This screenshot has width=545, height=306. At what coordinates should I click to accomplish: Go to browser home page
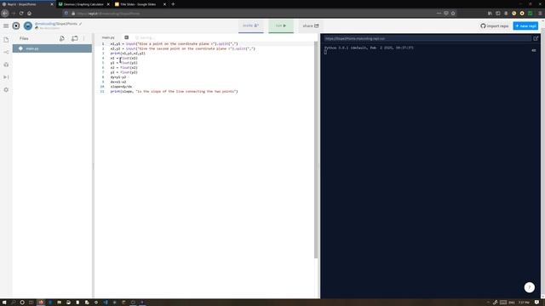[x=29, y=14]
